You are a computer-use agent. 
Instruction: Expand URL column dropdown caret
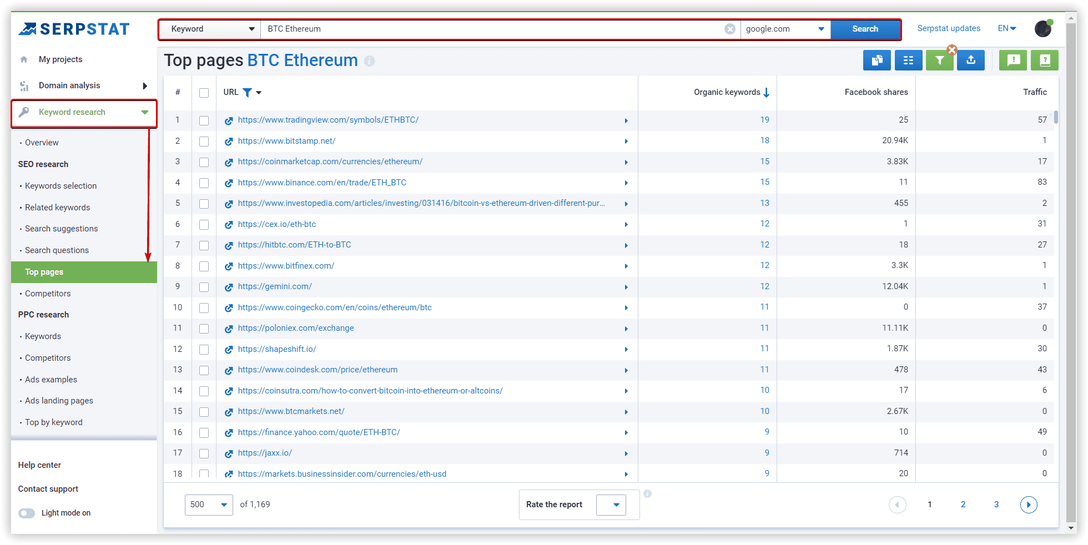click(x=259, y=93)
